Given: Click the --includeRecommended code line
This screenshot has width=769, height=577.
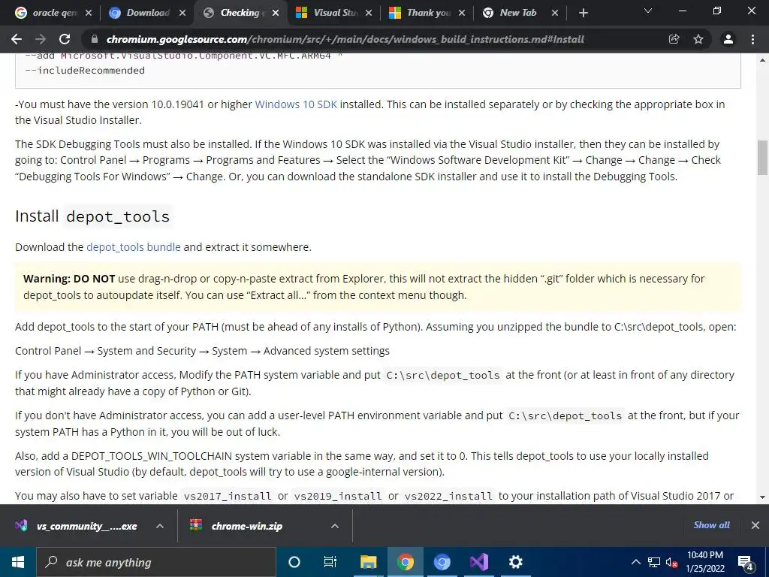Looking at the screenshot, I should click(x=85, y=70).
